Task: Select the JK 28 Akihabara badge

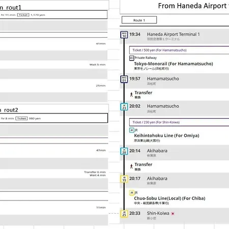Action: click(x=124, y=151)
